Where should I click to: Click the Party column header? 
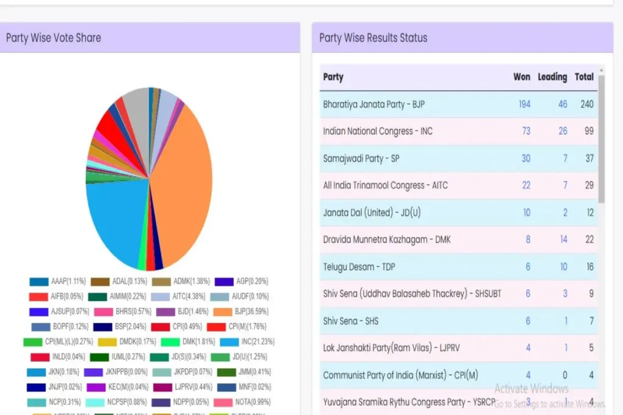(333, 77)
